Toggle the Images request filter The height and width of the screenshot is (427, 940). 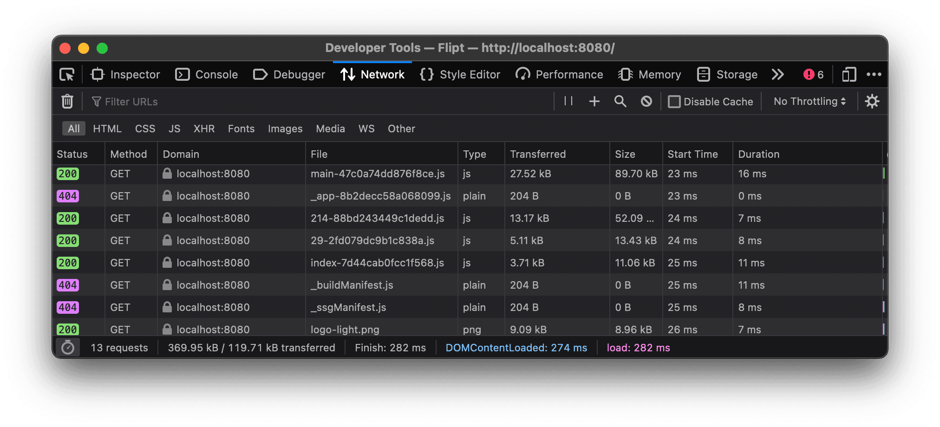285,129
